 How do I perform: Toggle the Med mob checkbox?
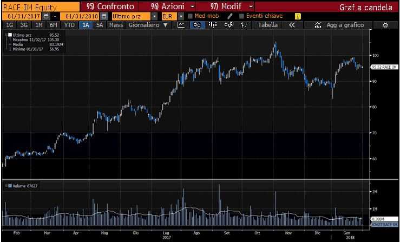(190, 16)
